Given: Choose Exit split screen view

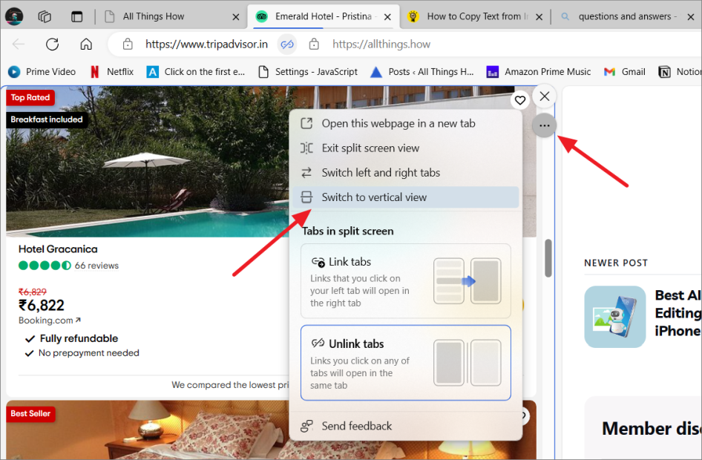Looking at the screenshot, I should point(370,148).
